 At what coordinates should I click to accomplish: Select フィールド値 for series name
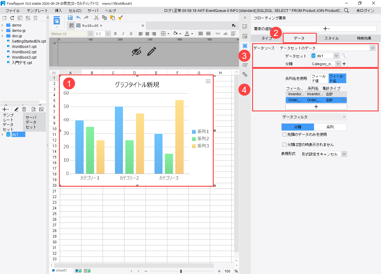tap(319, 78)
